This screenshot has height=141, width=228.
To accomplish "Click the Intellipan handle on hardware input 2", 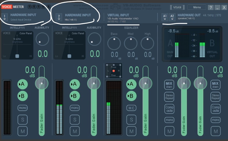I will pyautogui.click(x=69, y=56).
